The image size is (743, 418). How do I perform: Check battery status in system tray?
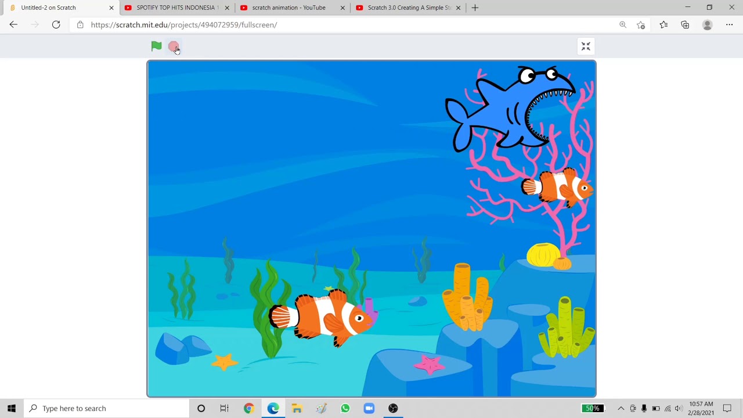point(656,408)
